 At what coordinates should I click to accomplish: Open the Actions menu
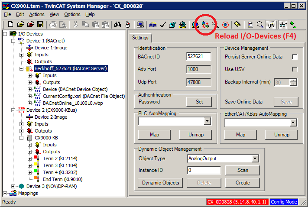[x=37, y=14]
